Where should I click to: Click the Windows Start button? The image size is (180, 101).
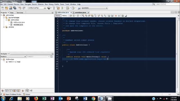[3, 98]
